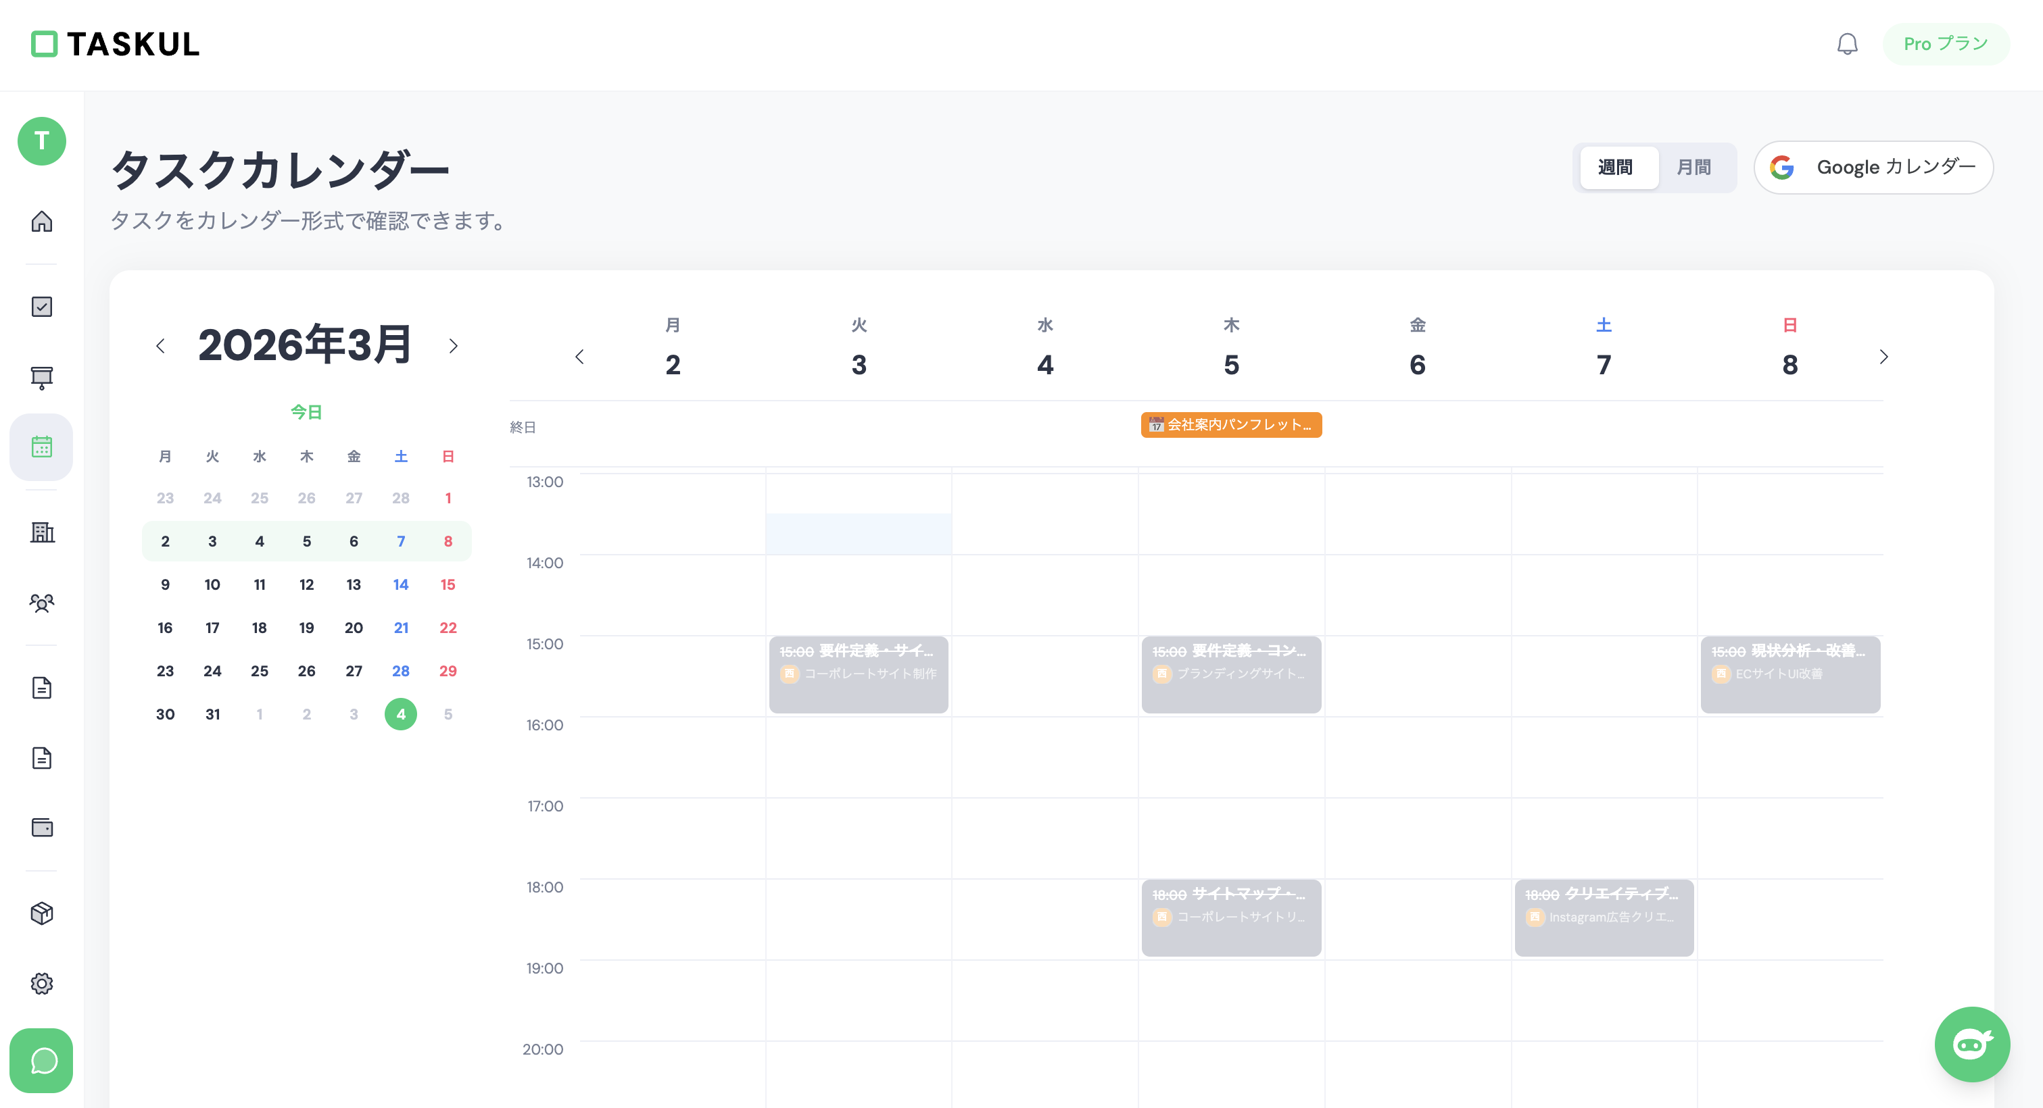Select March 18 in mini calendar
This screenshot has height=1108, width=2043.
[260, 628]
